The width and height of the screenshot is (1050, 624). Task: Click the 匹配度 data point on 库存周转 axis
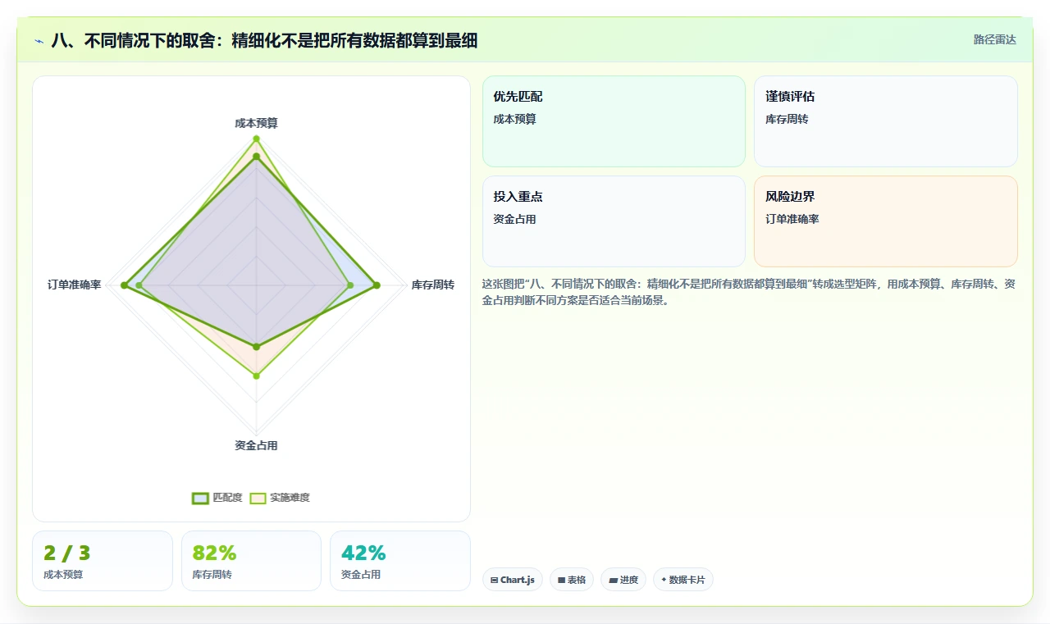[x=377, y=285]
